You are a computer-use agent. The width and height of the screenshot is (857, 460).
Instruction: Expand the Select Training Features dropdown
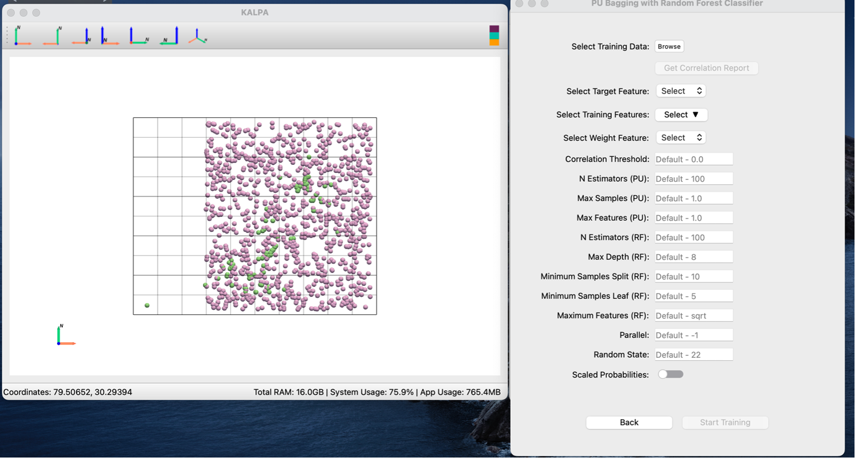[681, 115]
